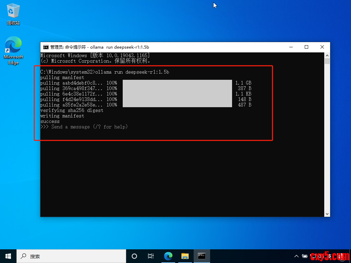This screenshot has height=263, width=351.
Task: Launch Edge from the taskbar
Action: 168,256
